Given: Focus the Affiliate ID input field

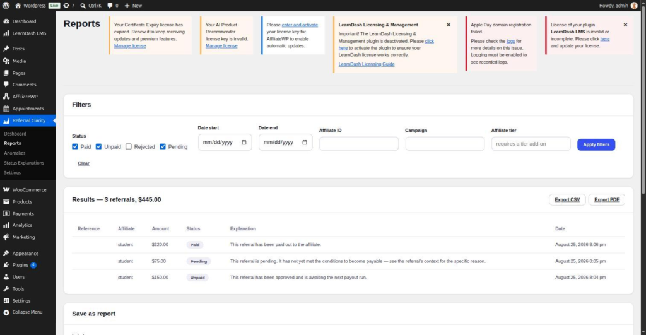Looking at the screenshot, I should pos(359,144).
